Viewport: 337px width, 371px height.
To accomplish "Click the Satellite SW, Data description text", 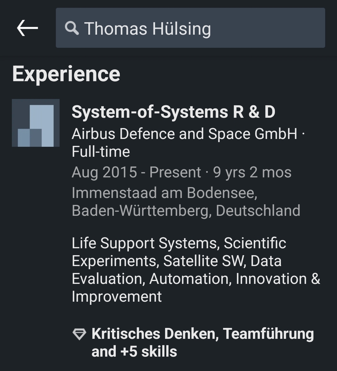I will tap(222, 261).
